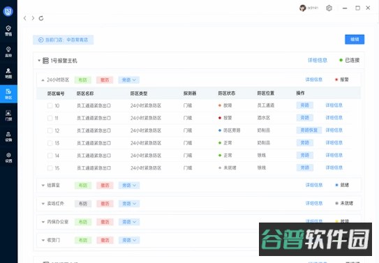Open 详细信息 link for zone 13
Image resolution: width=379 pixels, height=263 pixels.
point(334,143)
